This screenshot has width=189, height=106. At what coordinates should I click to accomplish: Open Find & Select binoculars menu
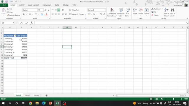coord(172,12)
